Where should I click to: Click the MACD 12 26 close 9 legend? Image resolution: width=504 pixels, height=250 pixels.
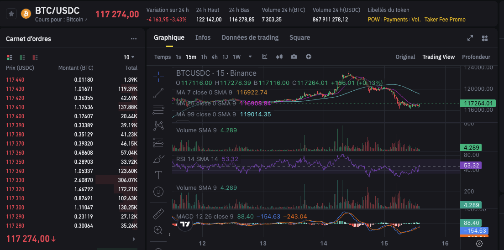[x=241, y=217]
